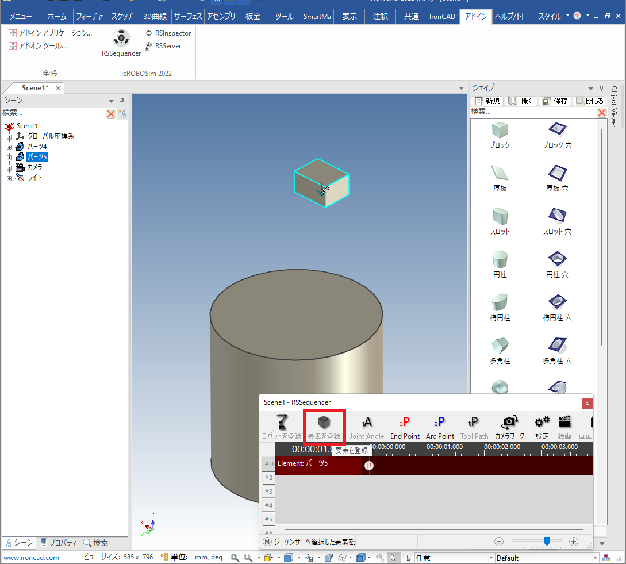Screen dimensions: 626x564
Task: Toggle the #D track header
Action: point(268,464)
